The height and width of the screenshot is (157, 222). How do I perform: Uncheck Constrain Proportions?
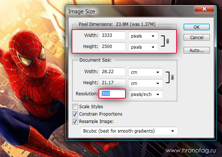(75, 114)
